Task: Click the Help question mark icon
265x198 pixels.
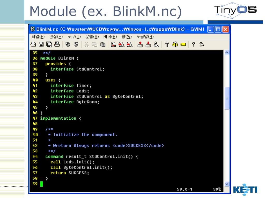Action: pyautogui.click(x=194, y=44)
